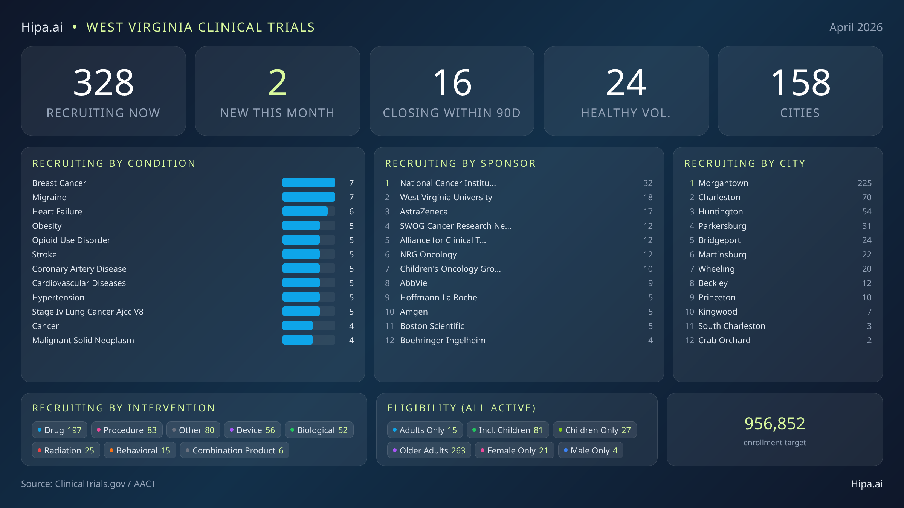This screenshot has width=904, height=508.
Task: Click the Malignant Solid Neoplasm progress bar
Action: pyautogui.click(x=309, y=340)
